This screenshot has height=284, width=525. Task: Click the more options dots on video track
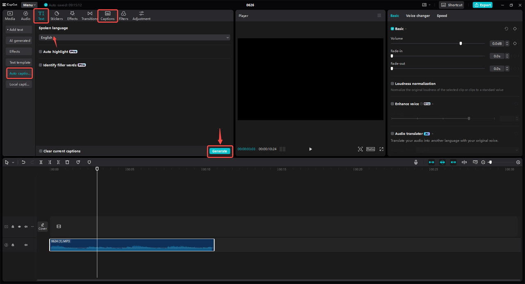tap(32, 227)
